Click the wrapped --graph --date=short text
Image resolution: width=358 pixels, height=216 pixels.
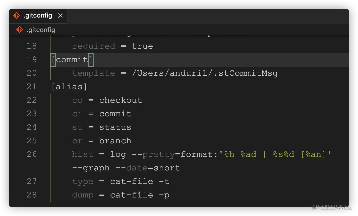(x=126, y=168)
